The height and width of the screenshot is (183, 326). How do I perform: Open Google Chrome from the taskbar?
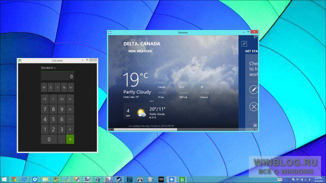click(x=14, y=179)
